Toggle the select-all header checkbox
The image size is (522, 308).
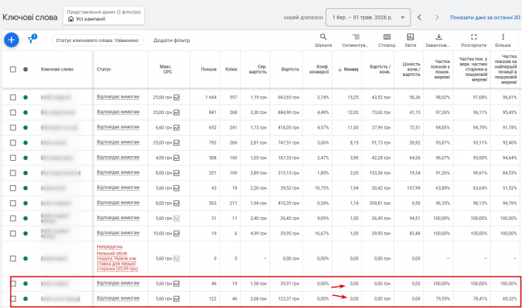13,69
